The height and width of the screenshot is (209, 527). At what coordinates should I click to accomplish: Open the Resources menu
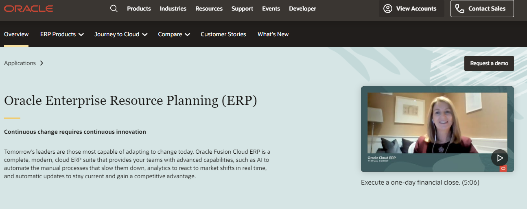point(209,9)
